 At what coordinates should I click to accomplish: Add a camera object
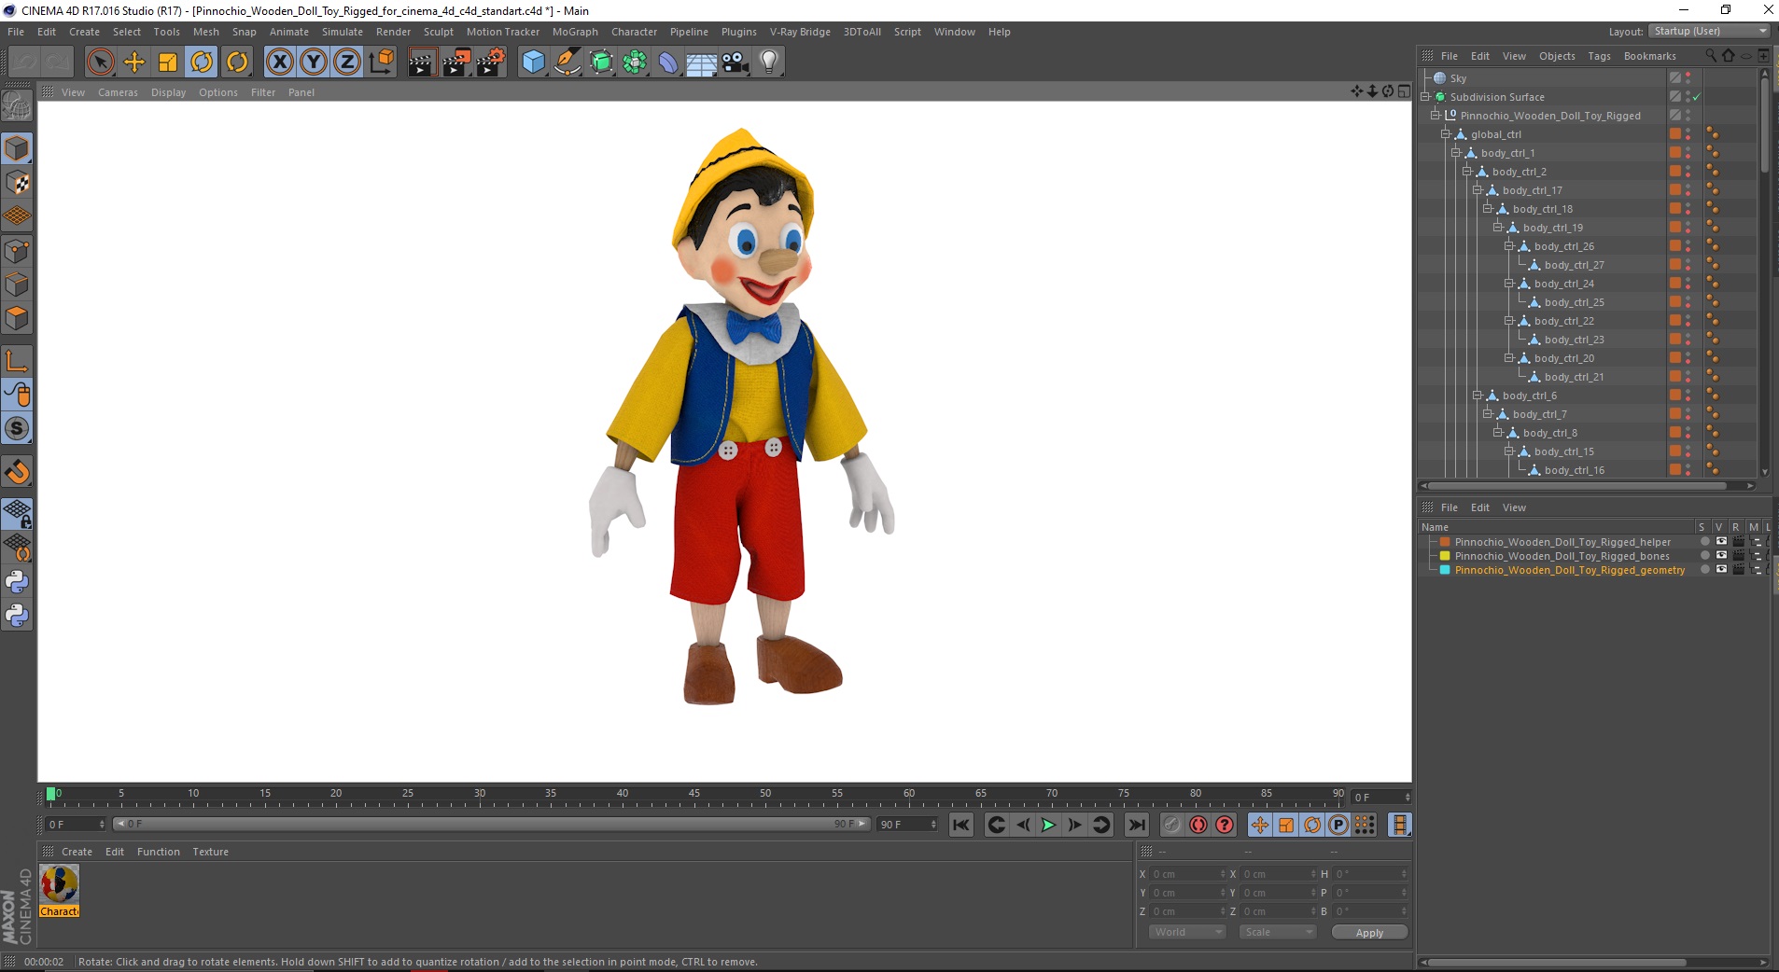click(735, 62)
